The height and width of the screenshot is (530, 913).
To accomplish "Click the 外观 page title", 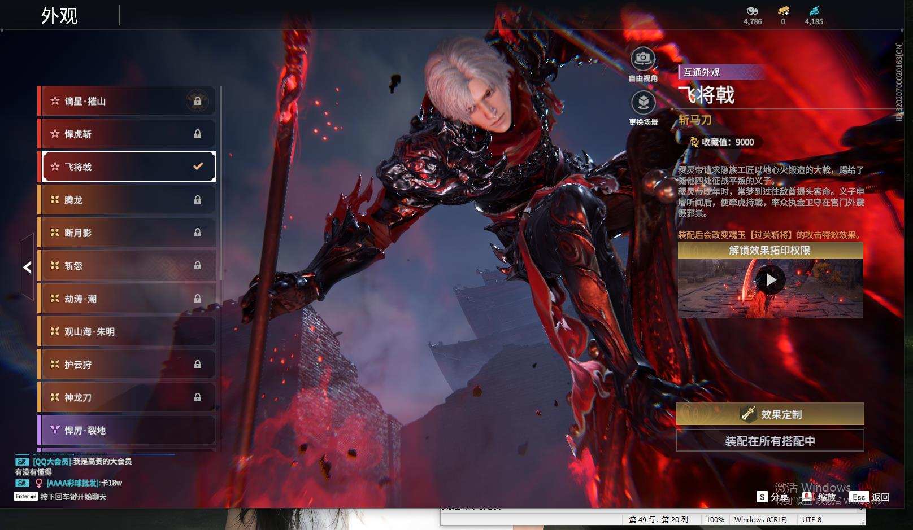I will point(59,16).
